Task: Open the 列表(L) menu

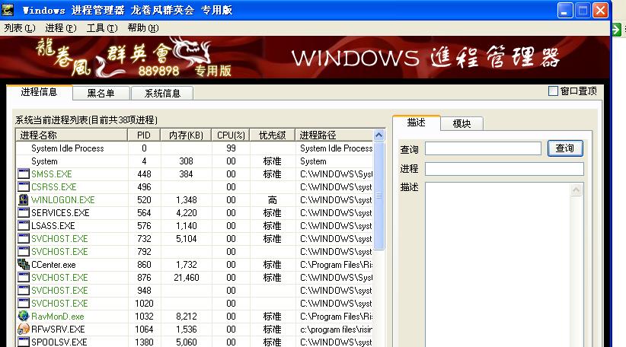Action: tap(20, 28)
